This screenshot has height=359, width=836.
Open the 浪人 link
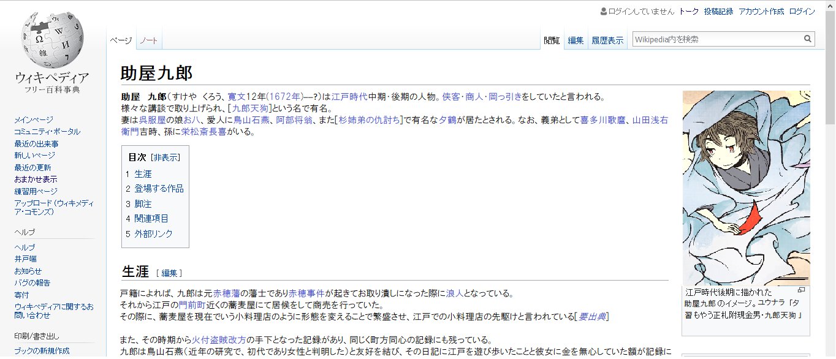click(x=455, y=293)
